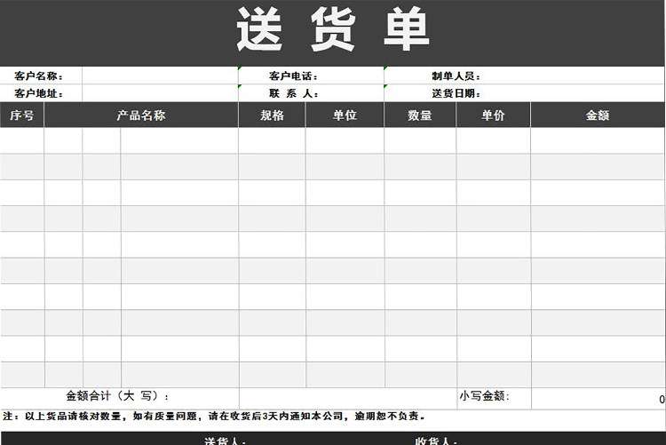Select the 制单人员 label cell
Image resolution: width=666 pixels, height=445 pixels.
click(x=525, y=75)
